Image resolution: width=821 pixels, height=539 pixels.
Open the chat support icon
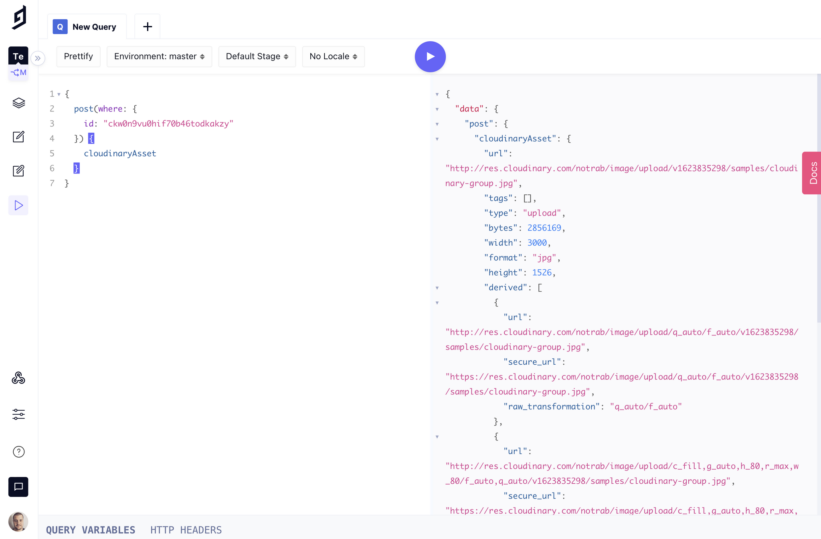(x=18, y=487)
